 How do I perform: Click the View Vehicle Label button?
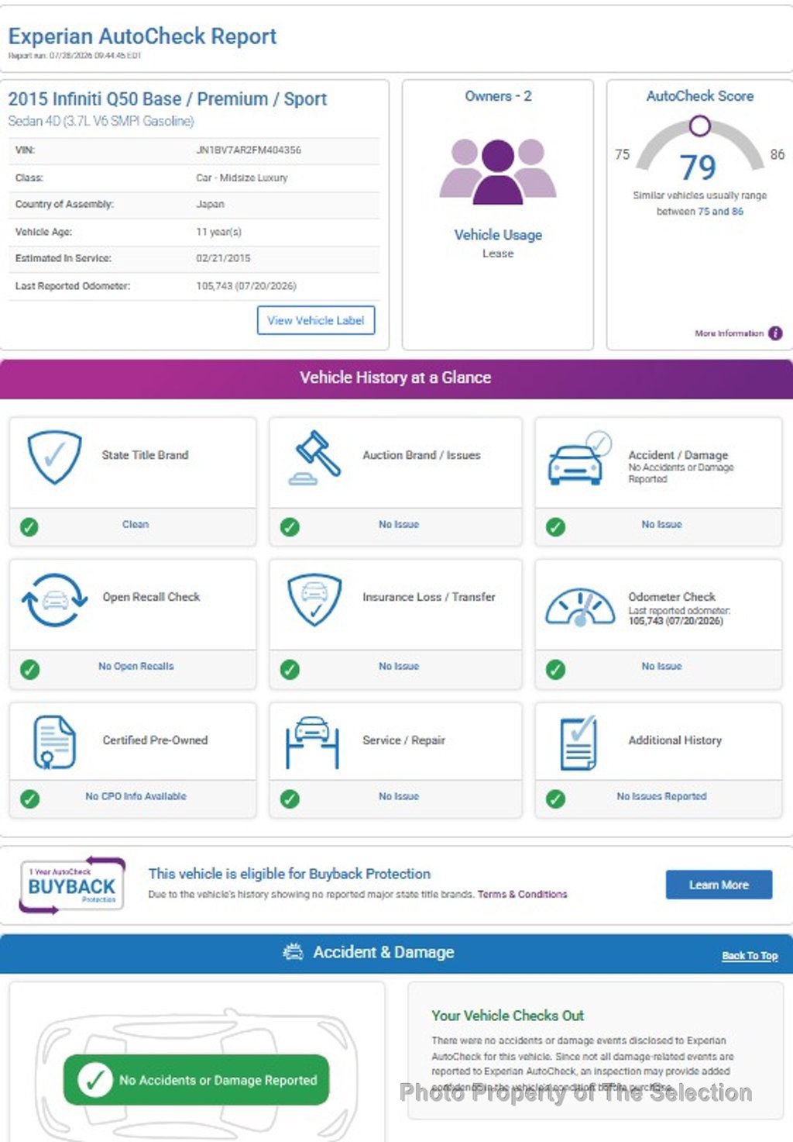tap(316, 320)
